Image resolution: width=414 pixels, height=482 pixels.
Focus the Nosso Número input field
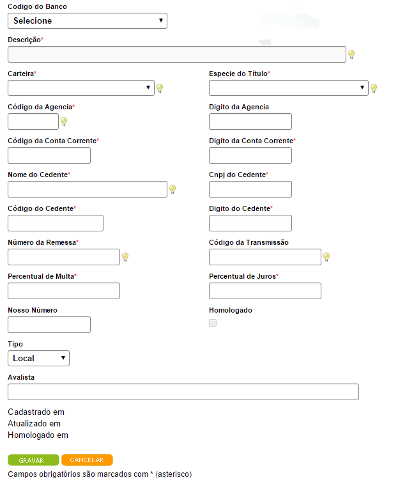(x=49, y=325)
